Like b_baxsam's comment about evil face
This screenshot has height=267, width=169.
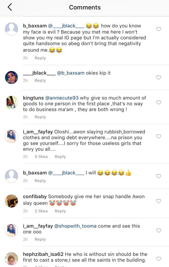tap(158, 29)
